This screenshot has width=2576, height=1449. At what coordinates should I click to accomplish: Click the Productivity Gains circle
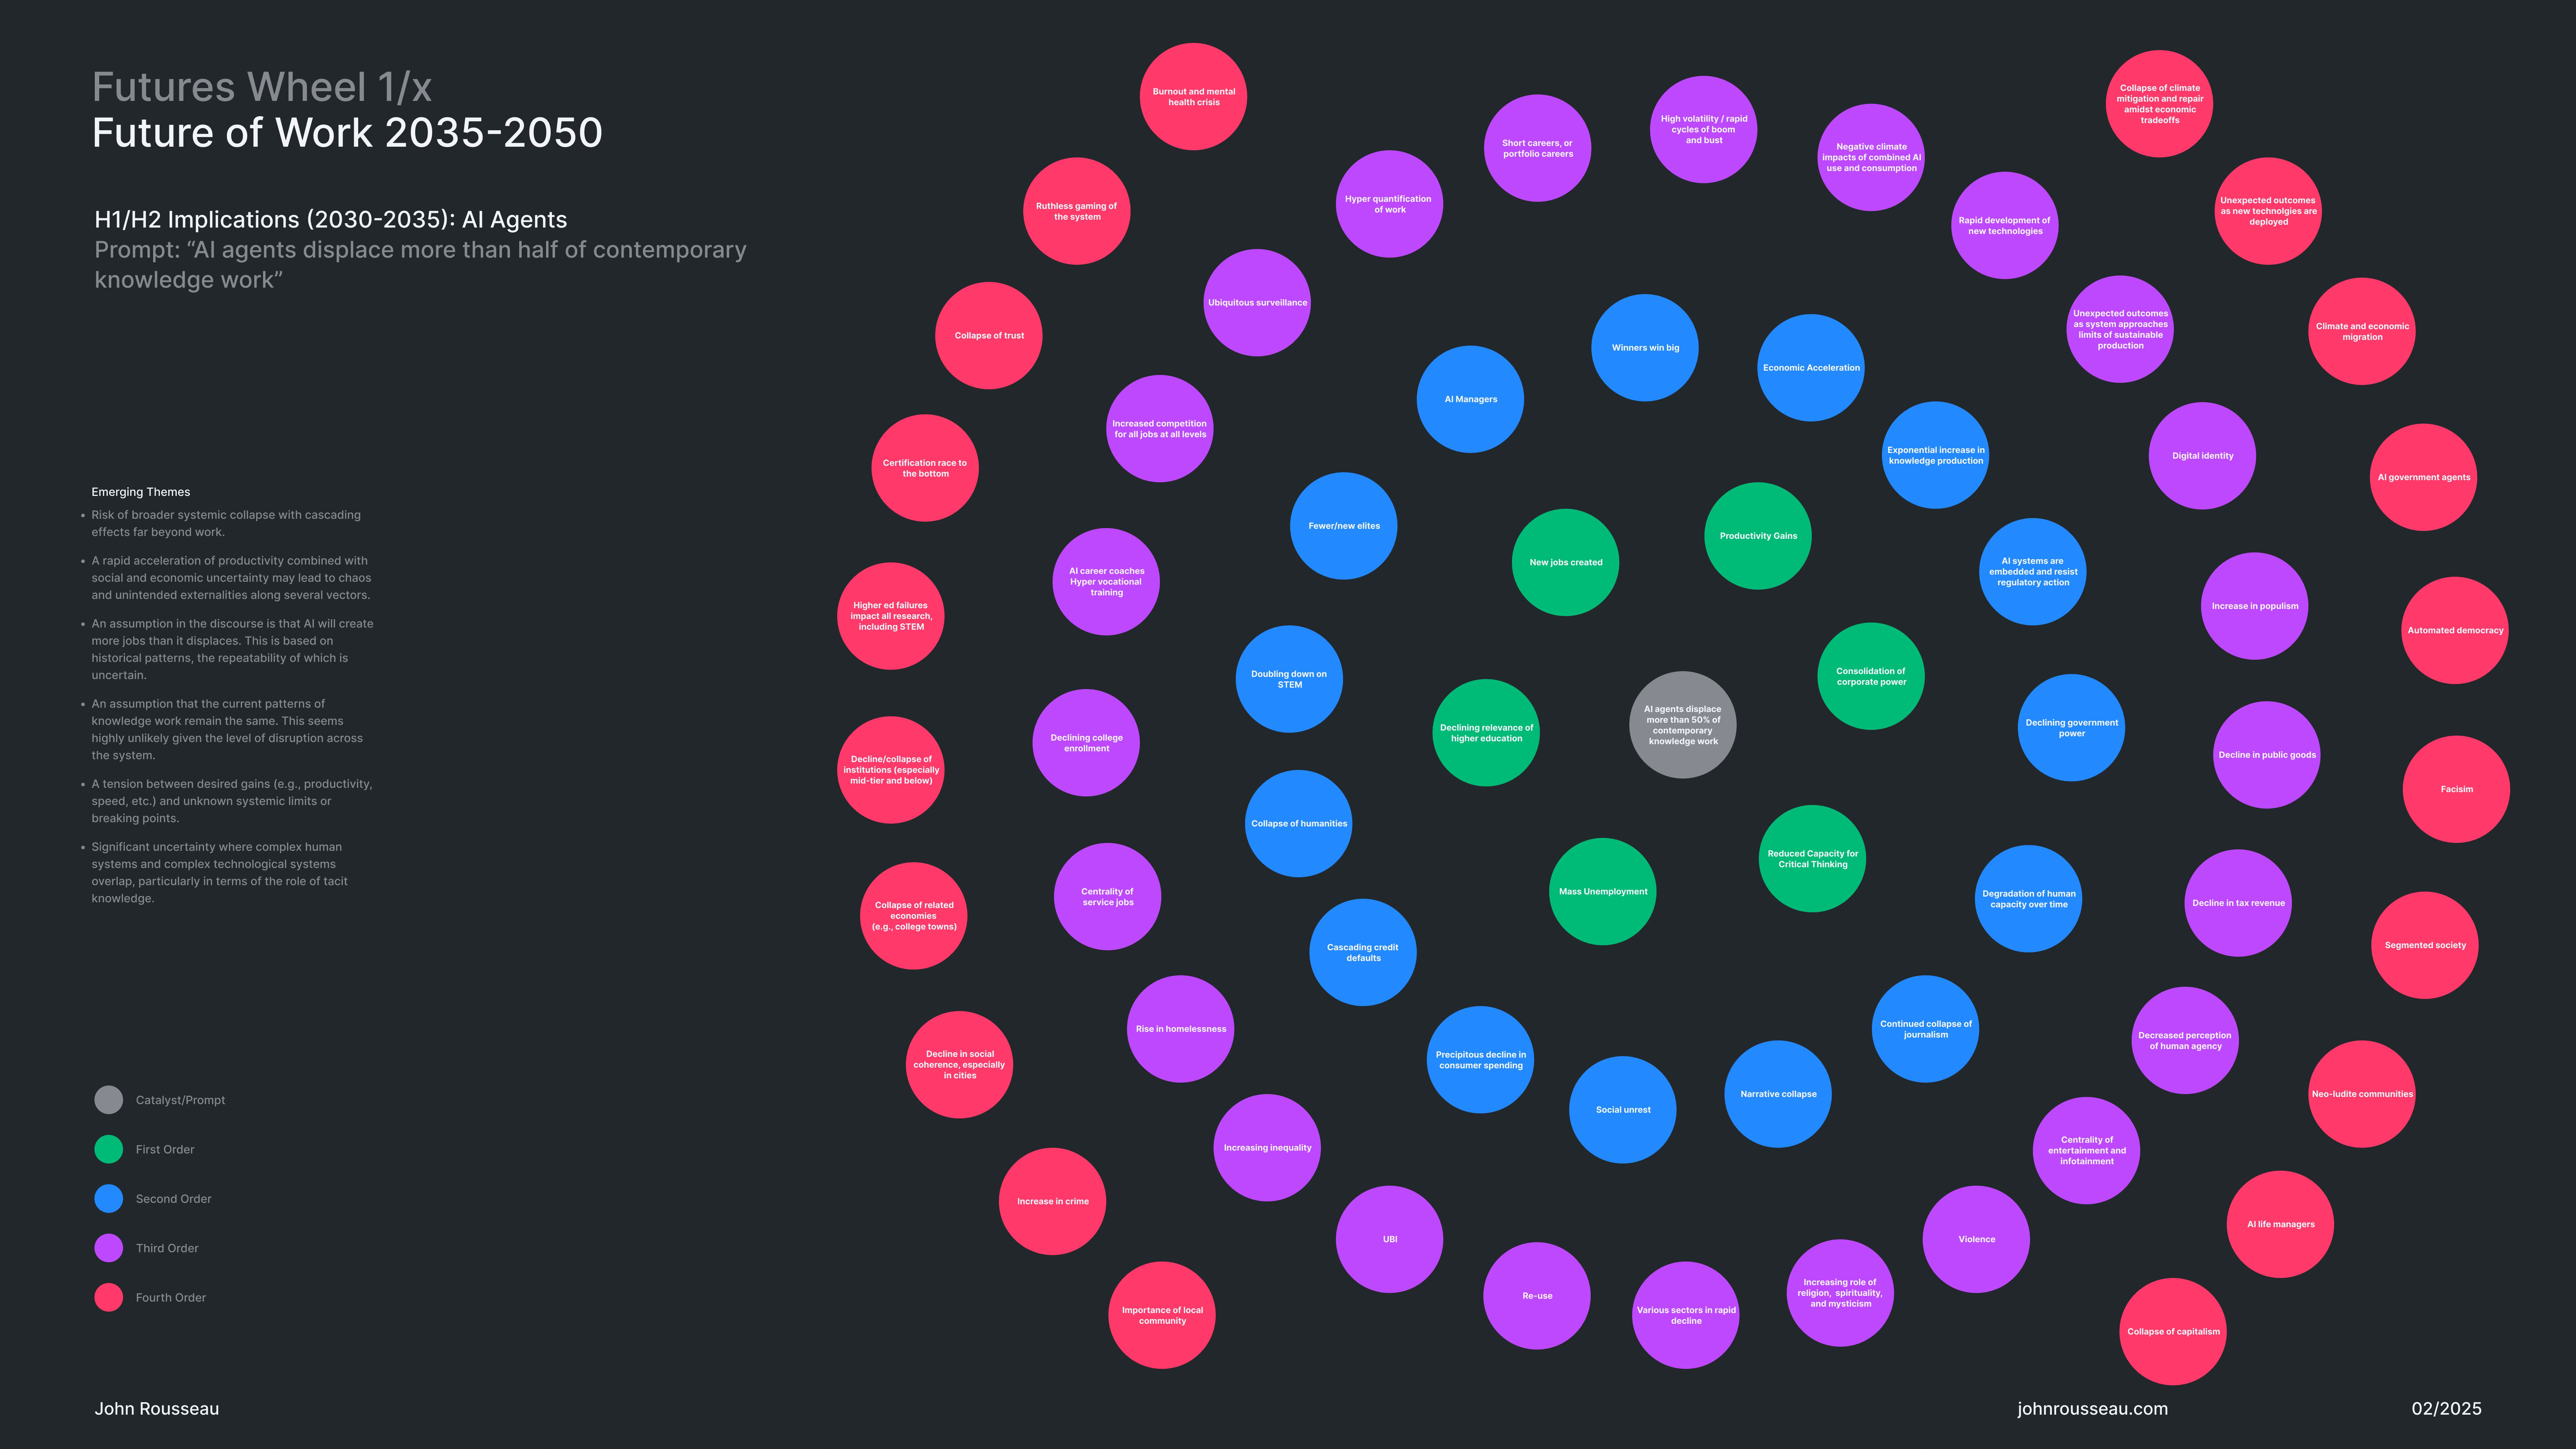pos(1758,536)
